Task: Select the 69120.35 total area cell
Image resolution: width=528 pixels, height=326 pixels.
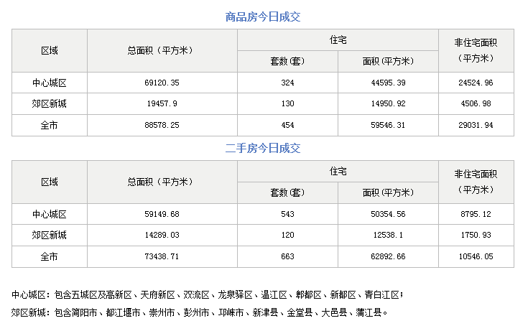Action: (x=162, y=83)
